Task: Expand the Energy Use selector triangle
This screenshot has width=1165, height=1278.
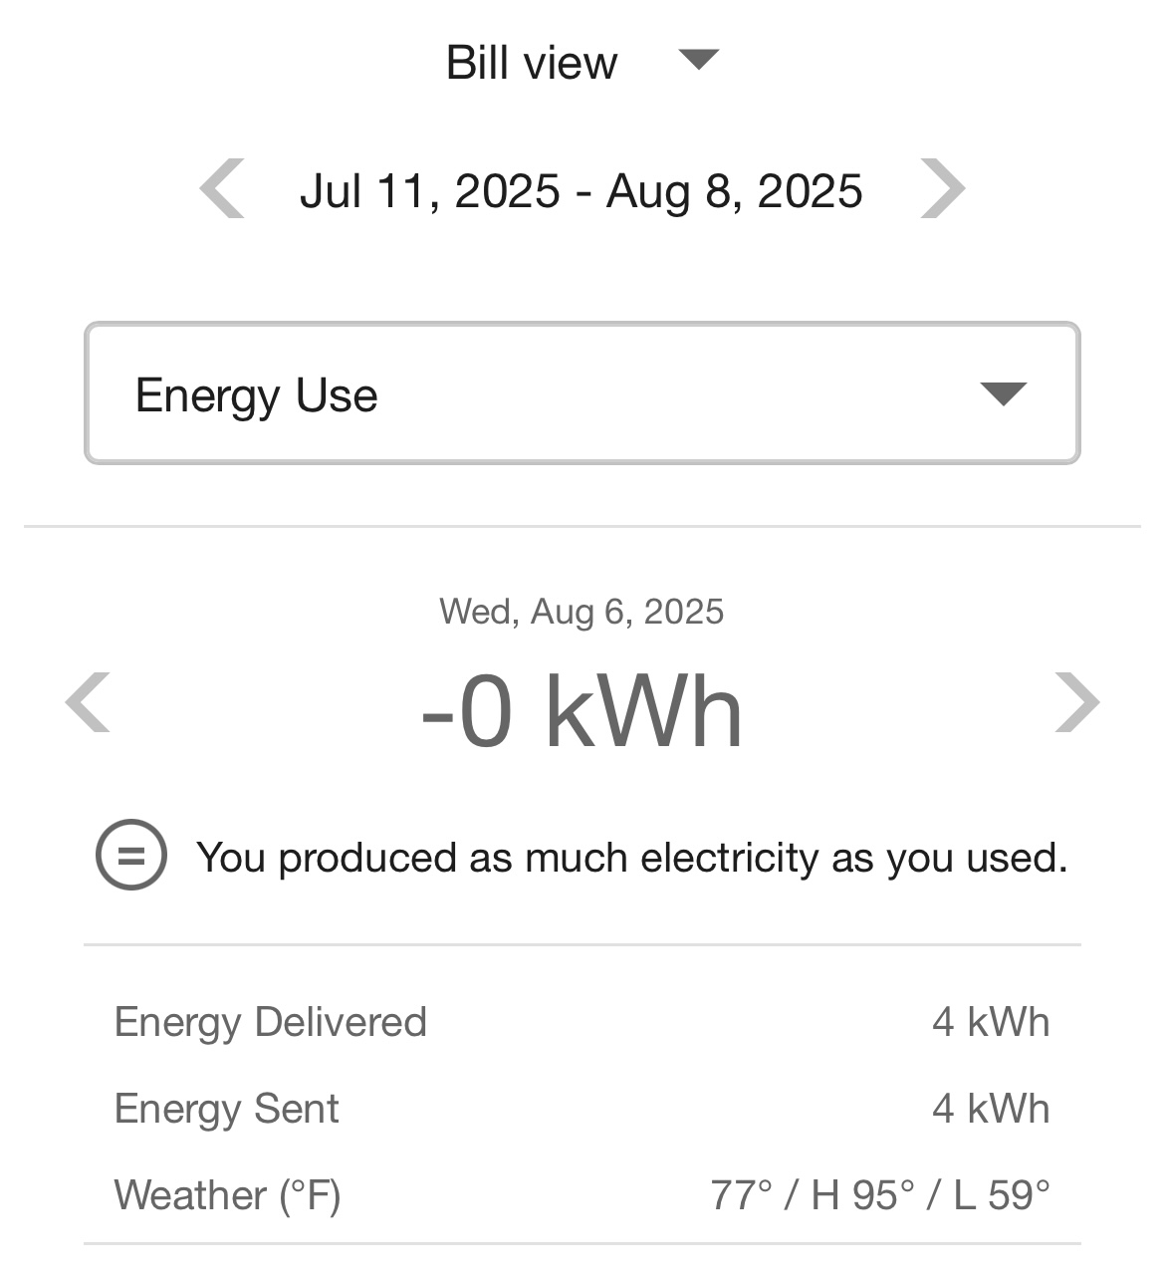Action: click(x=1003, y=394)
